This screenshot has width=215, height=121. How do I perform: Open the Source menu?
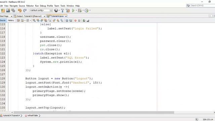pos(22,6)
